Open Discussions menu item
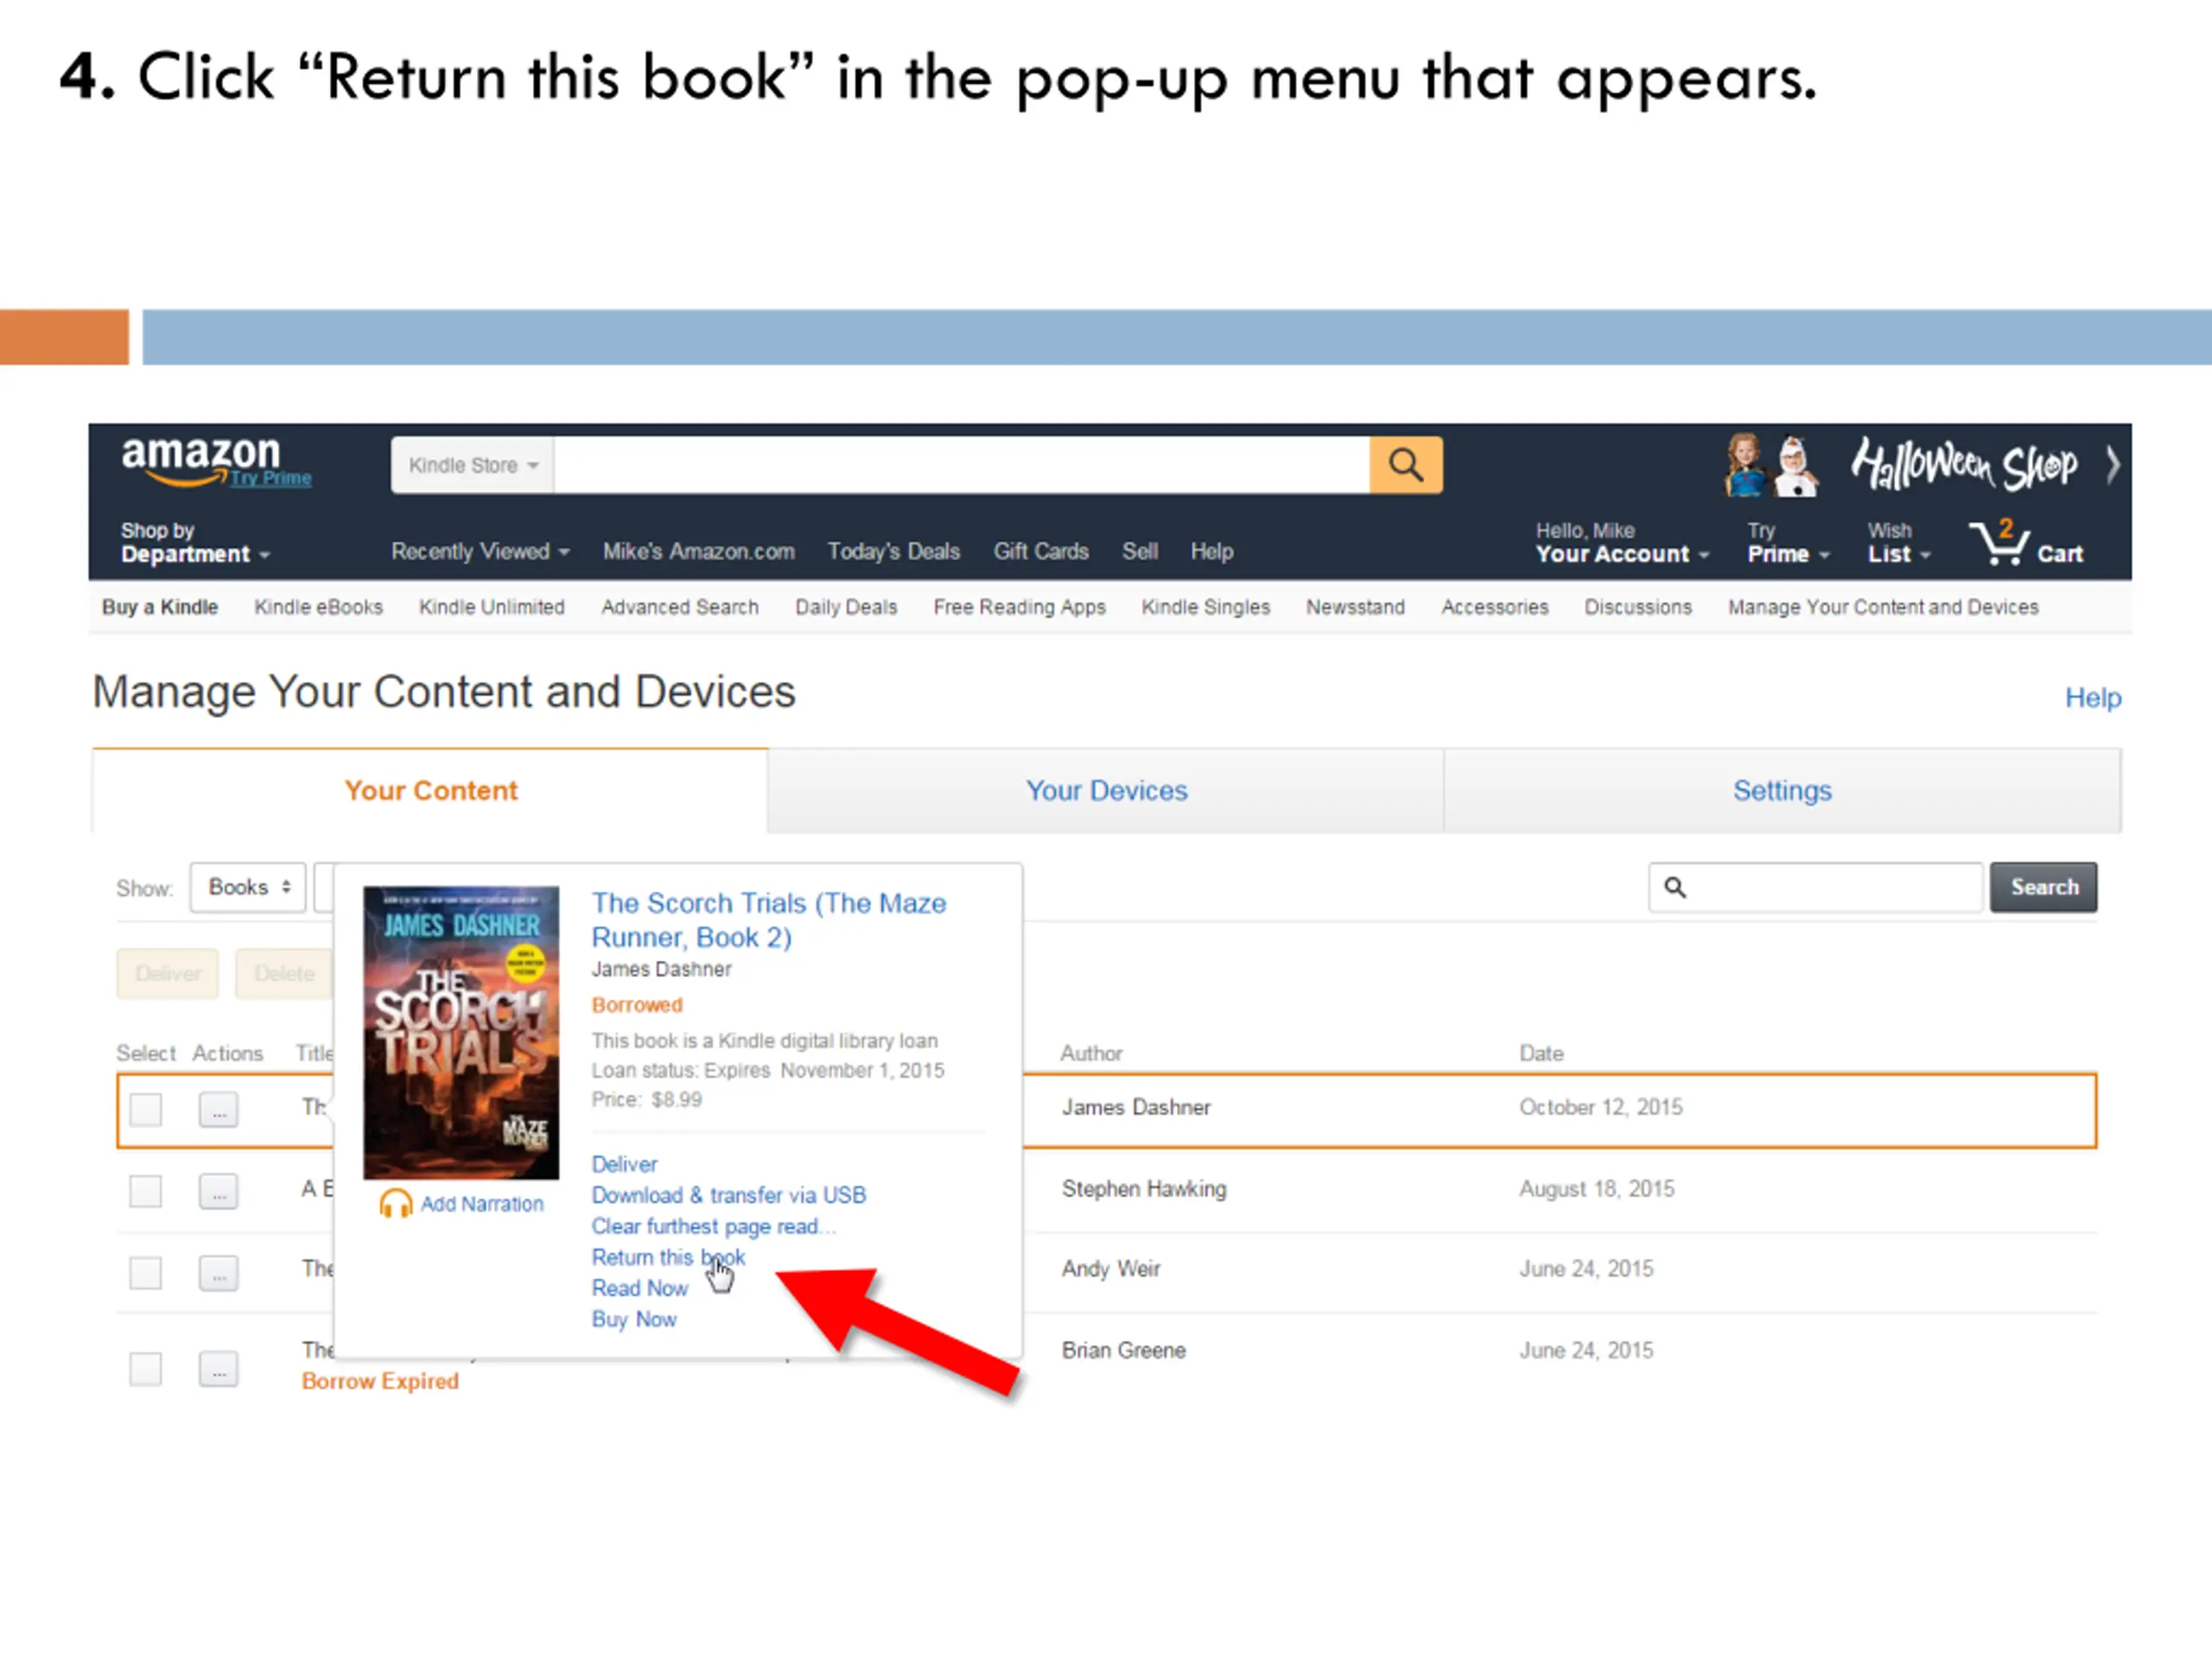The height and width of the screenshot is (1659, 2212). [x=1638, y=607]
